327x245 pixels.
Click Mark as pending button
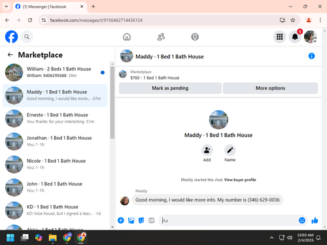pyautogui.click(x=170, y=88)
